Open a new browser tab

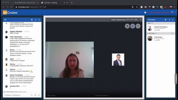tap(72, 3)
